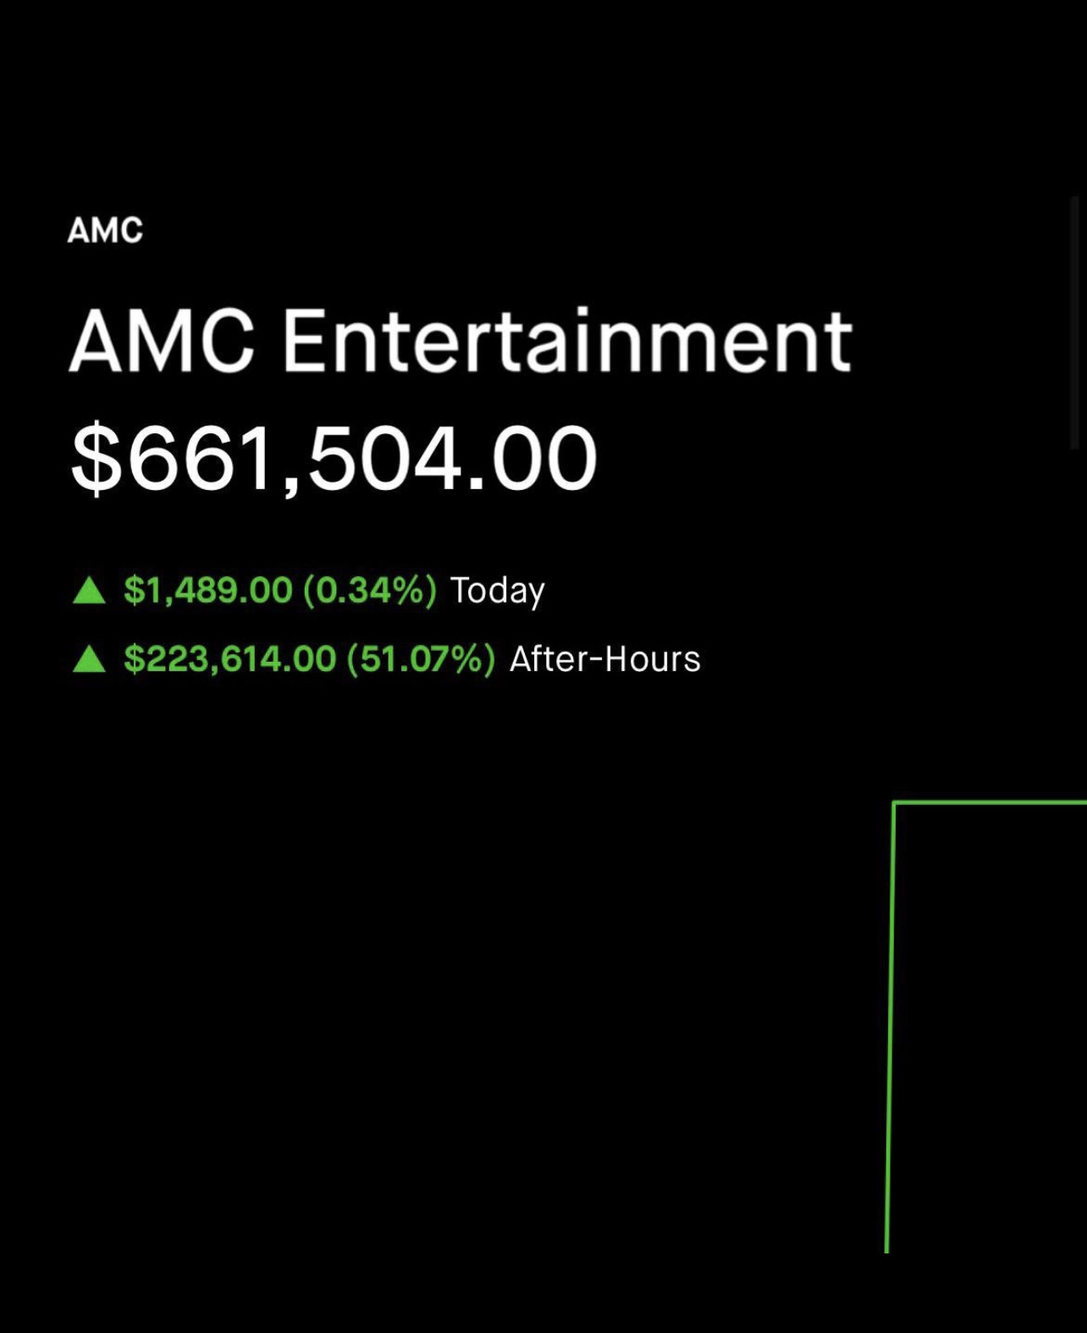
Task: Click the After-Hours label
Action: coord(604,658)
